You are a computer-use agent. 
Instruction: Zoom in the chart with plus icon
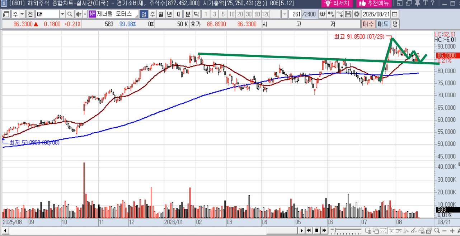[452, 230]
